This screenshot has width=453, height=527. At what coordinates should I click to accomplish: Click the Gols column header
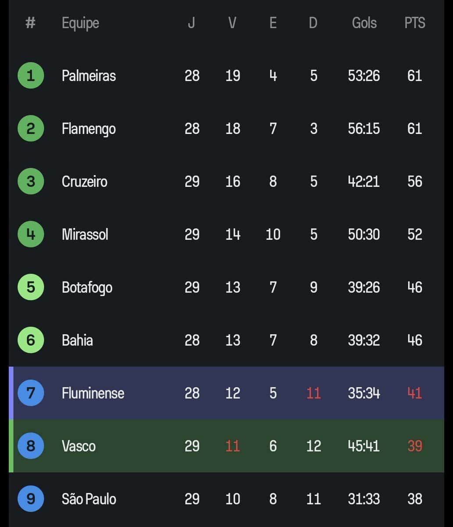(x=364, y=23)
